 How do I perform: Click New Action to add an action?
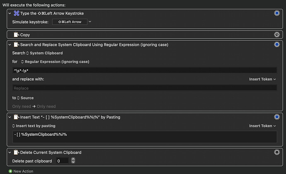coord(23,171)
